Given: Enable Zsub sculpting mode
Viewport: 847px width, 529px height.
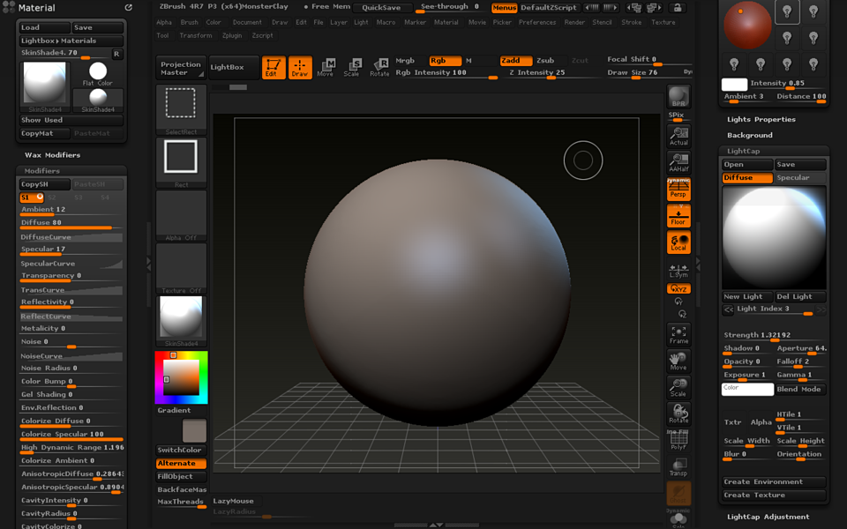Looking at the screenshot, I should (545, 62).
